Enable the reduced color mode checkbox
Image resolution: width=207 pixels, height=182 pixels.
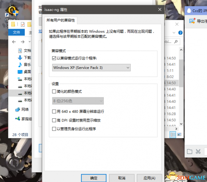click(54, 91)
